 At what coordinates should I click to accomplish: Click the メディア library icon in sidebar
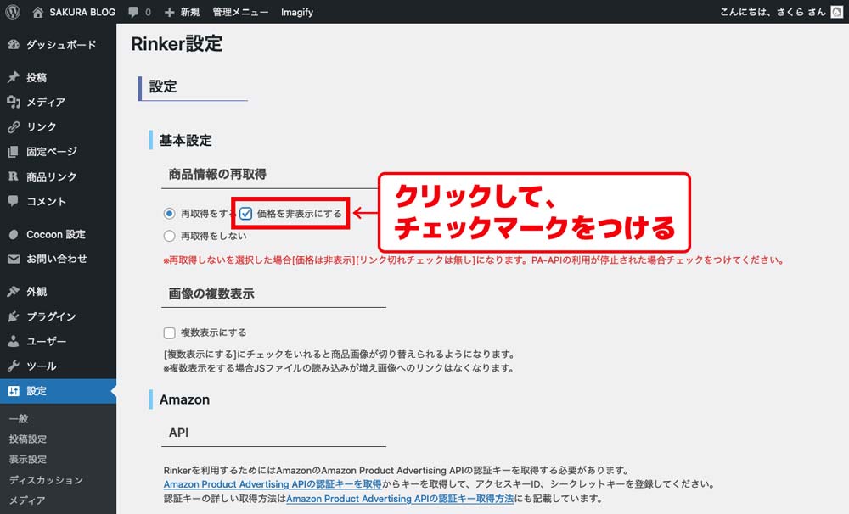click(x=14, y=102)
